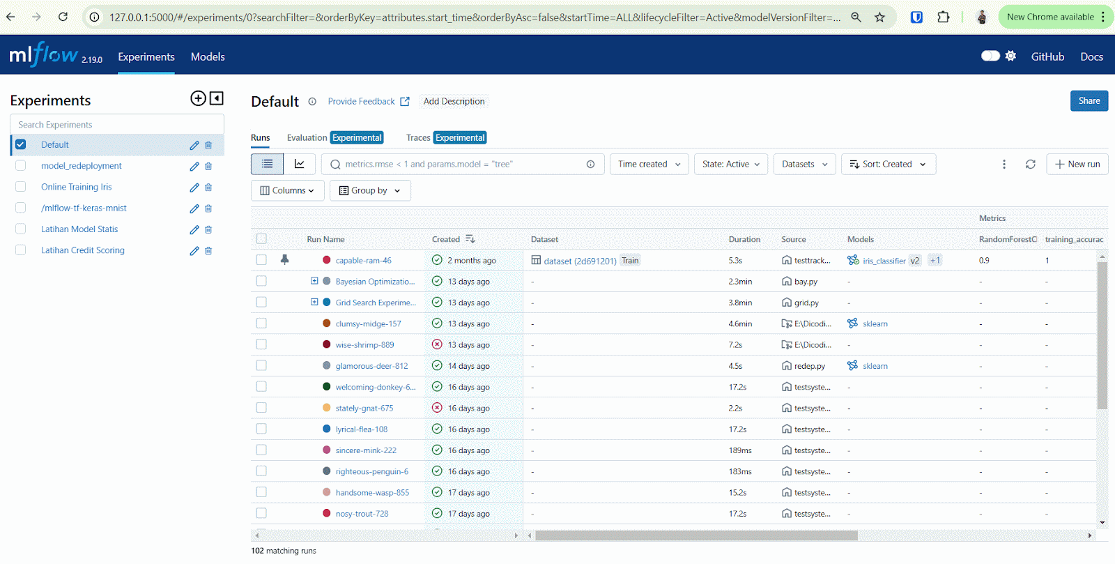Click the orange stately-gnat-675 color dot

point(326,408)
